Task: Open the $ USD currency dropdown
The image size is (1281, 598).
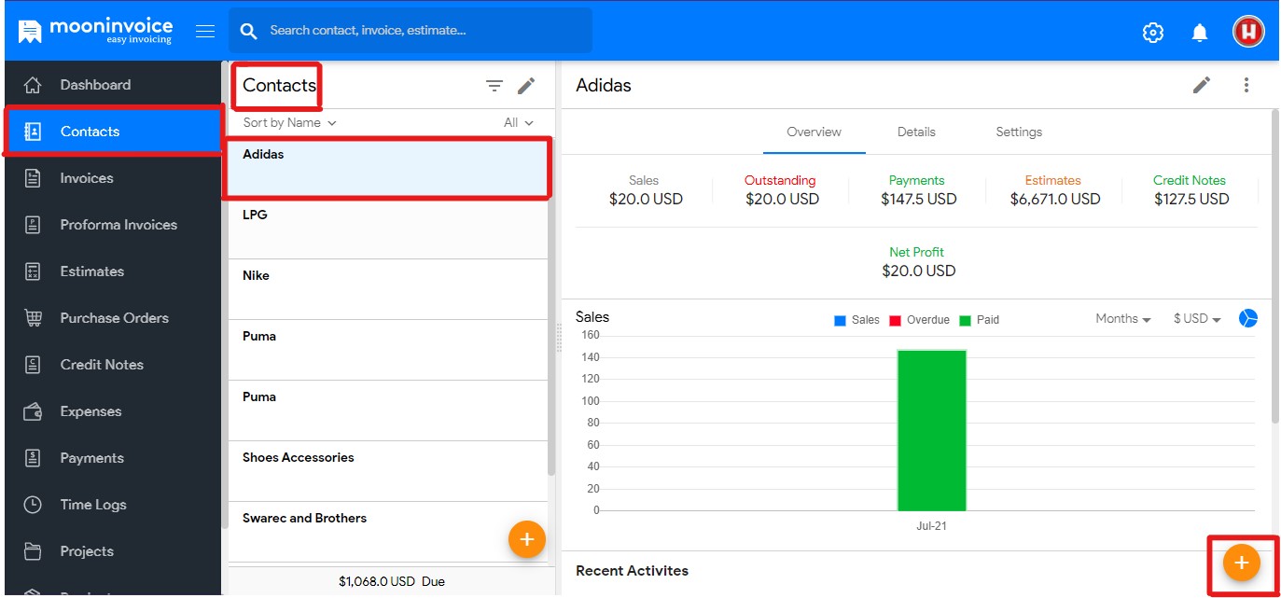Action: pos(1197,319)
